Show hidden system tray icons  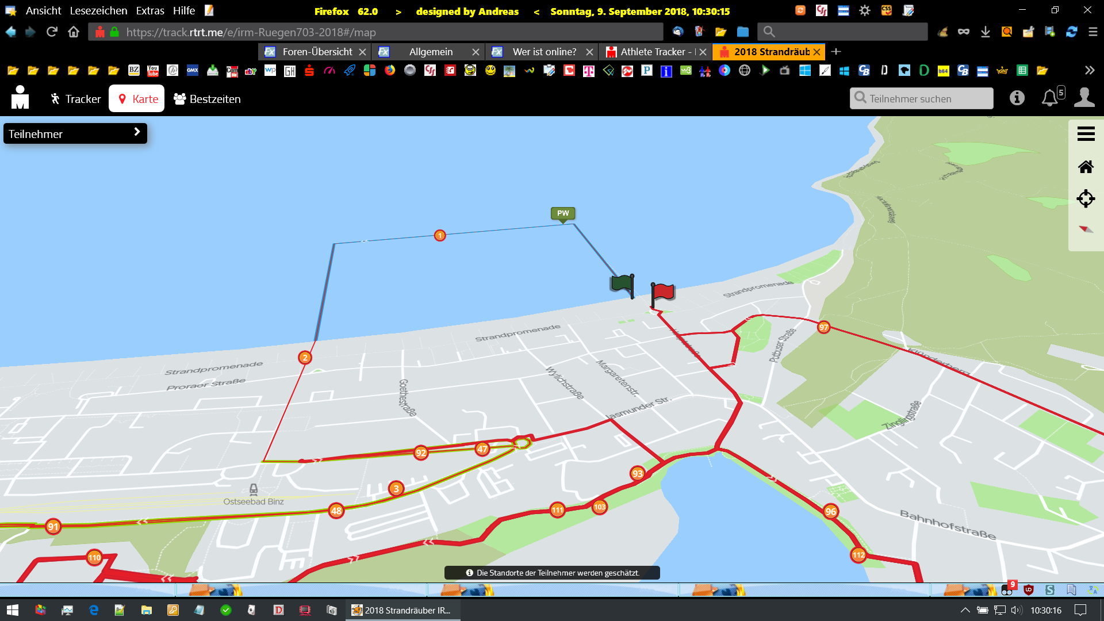point(965,610)
